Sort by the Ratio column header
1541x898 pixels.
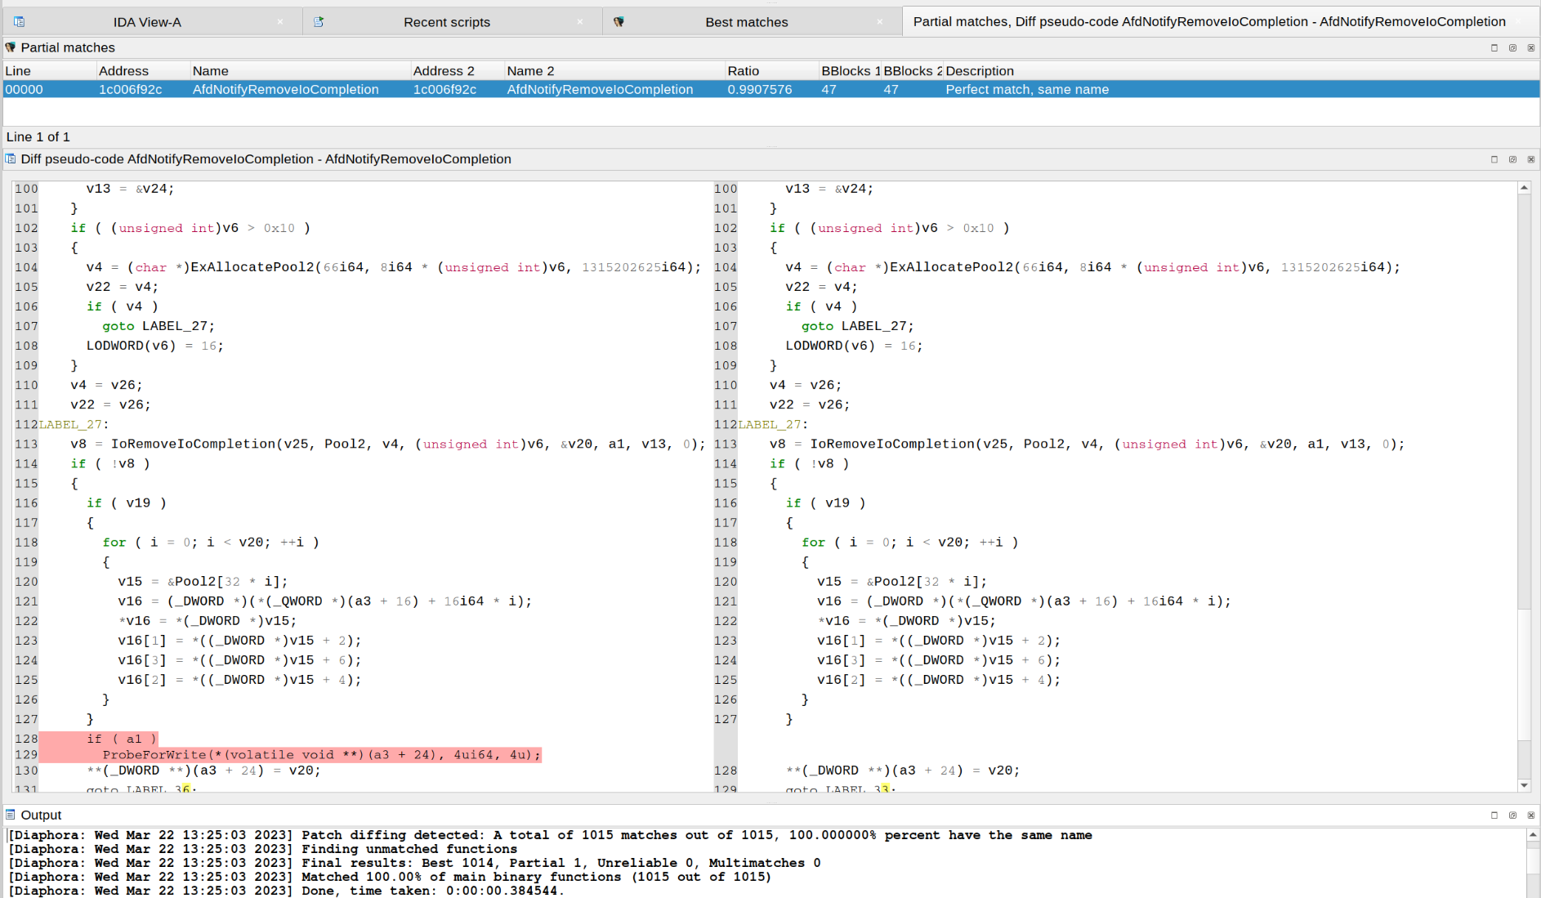[772, 71]
